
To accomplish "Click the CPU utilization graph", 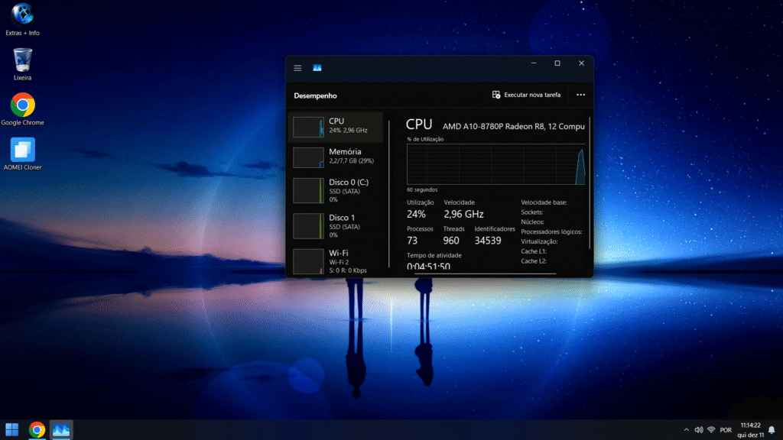I will coord(495,164).
